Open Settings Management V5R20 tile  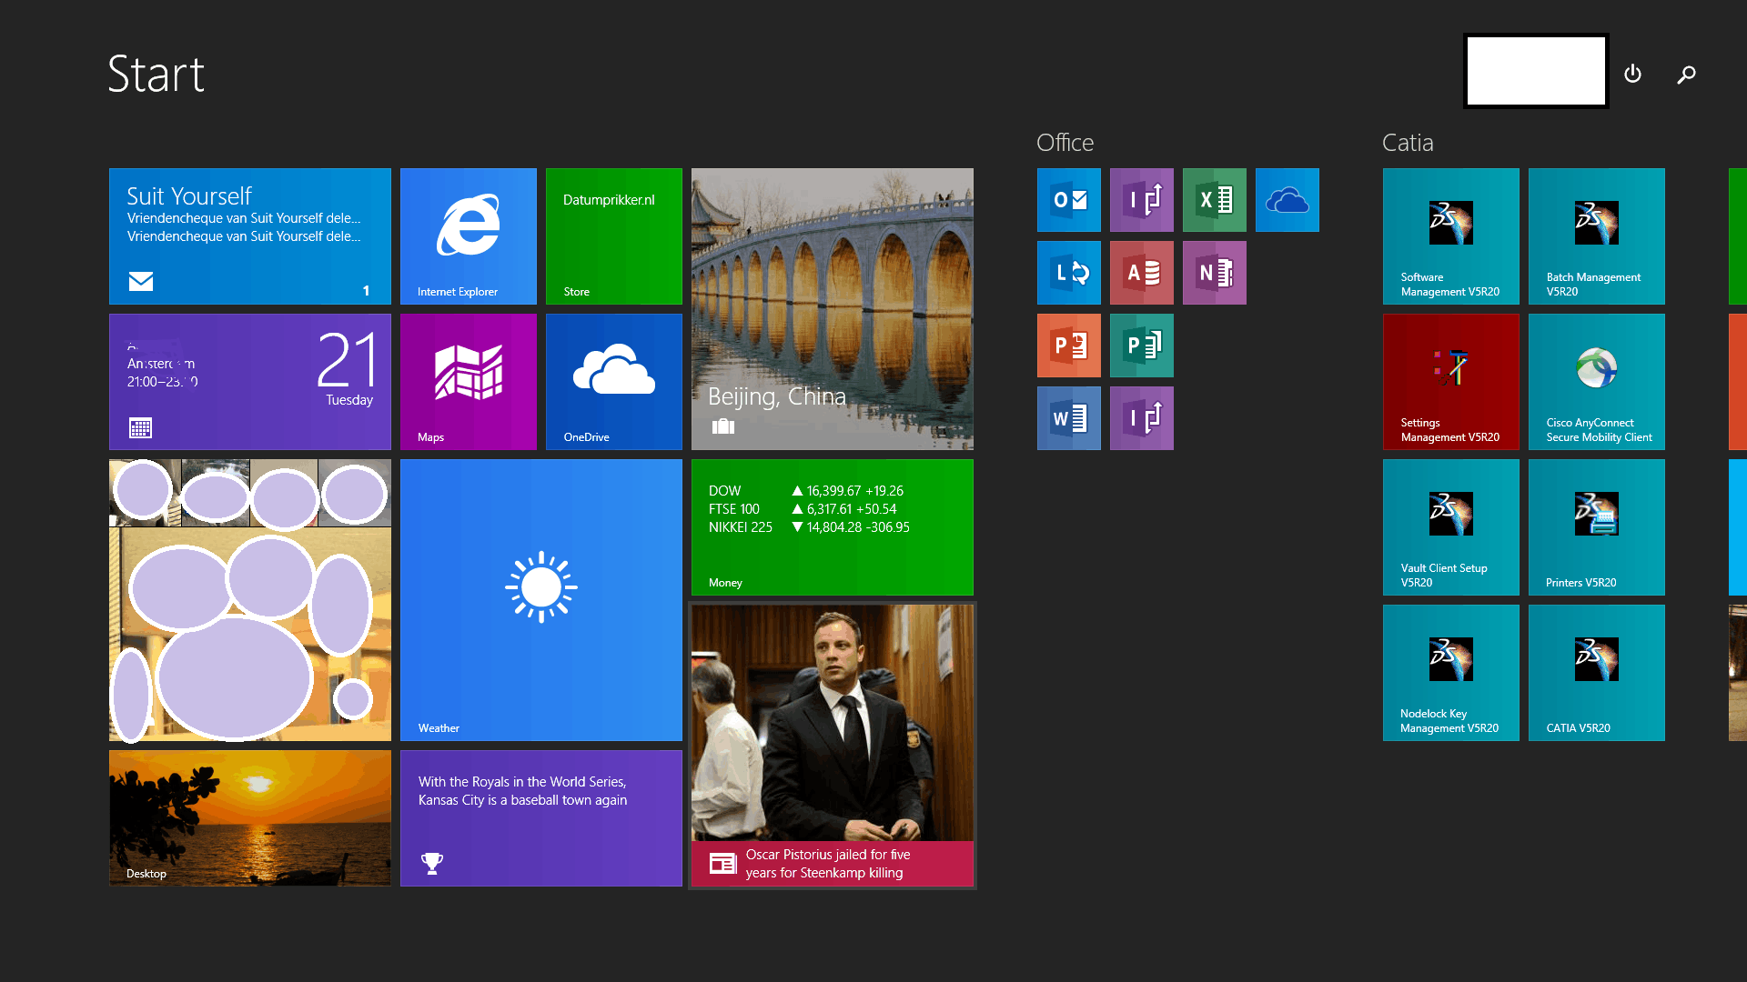pos(1450,381)
